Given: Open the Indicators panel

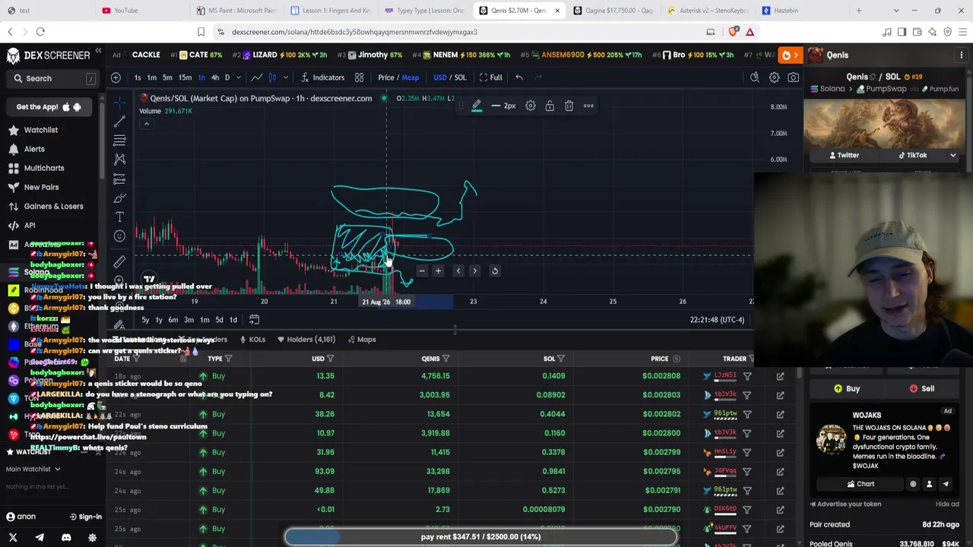Looking at the screenshot, I should pyautogui.click(x=322, y=77).
